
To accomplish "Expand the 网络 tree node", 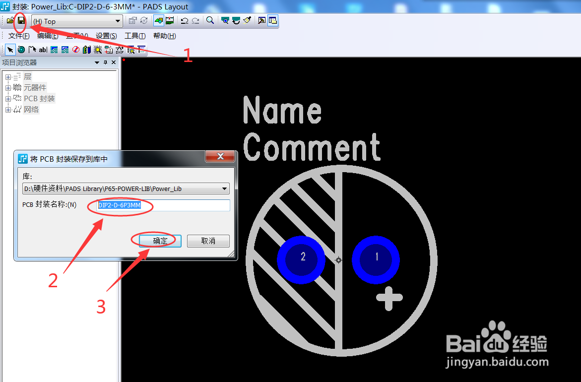I will click(8, 110).
